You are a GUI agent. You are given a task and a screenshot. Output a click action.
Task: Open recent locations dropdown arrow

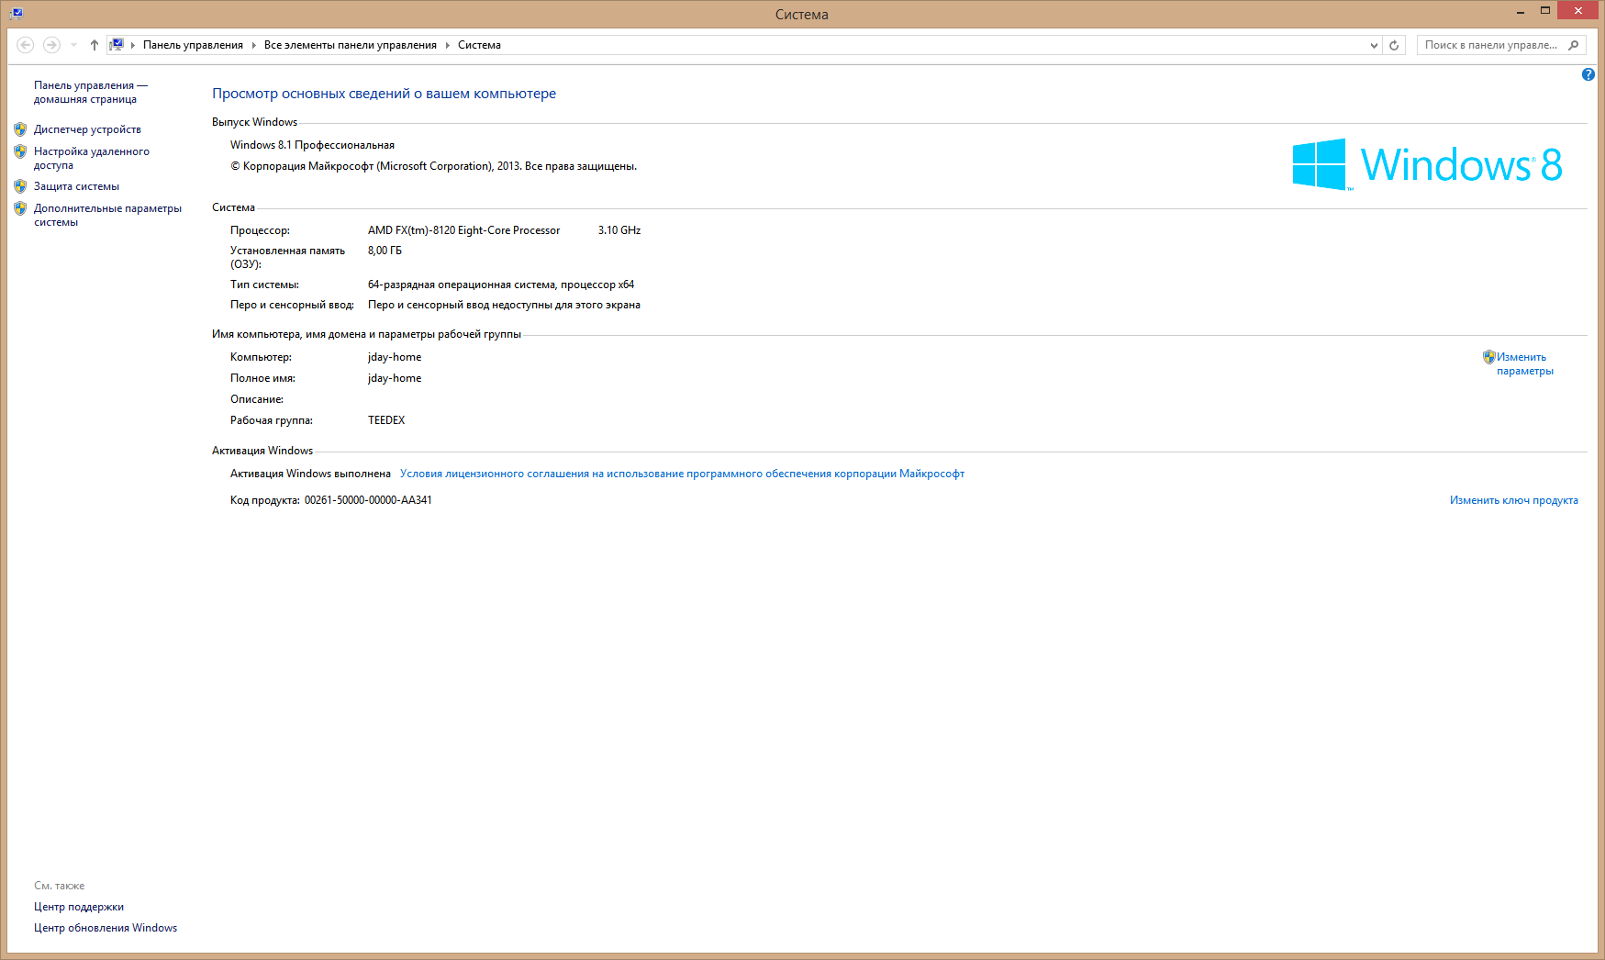[73, 45]
